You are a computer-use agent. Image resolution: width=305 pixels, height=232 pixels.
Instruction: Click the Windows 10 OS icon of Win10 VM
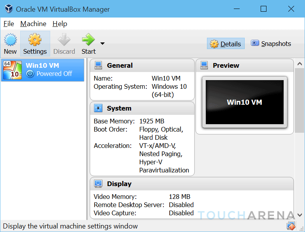tap(12, 70)
